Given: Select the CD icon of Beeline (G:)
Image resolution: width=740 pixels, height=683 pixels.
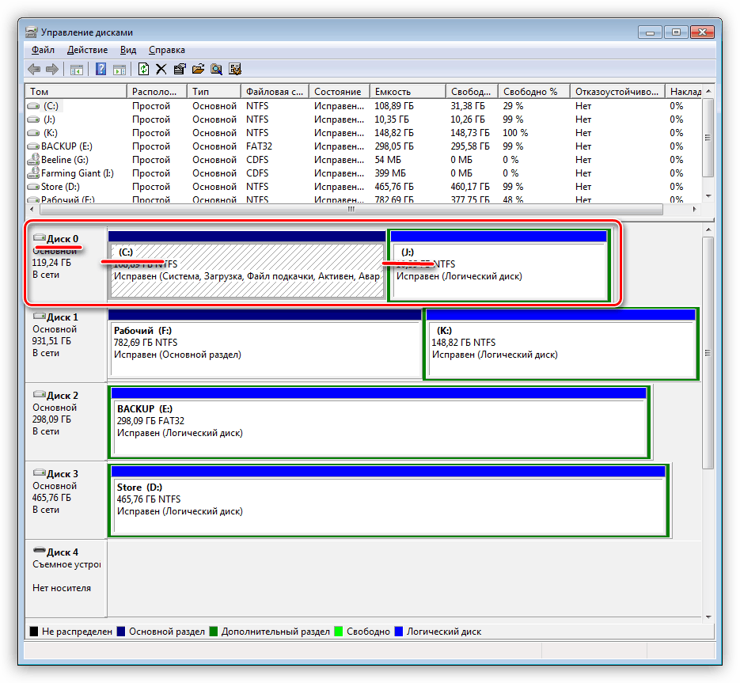Looking at the screenshot, I should [33, 160].
